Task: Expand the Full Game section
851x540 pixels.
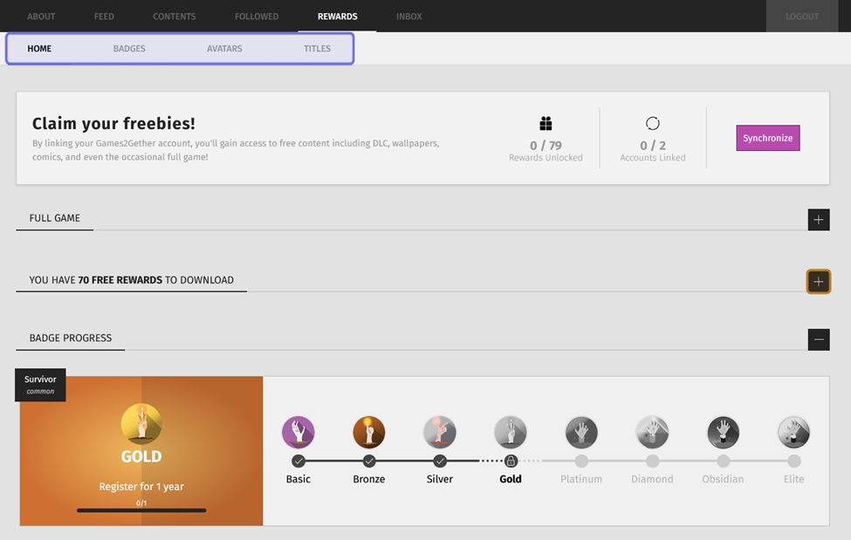Action: 818,220
